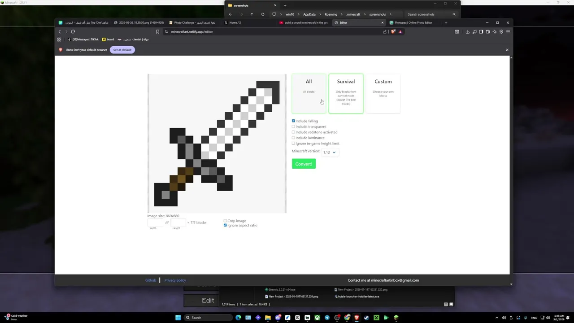Click the green Convert! button

(x=304, y=164)
